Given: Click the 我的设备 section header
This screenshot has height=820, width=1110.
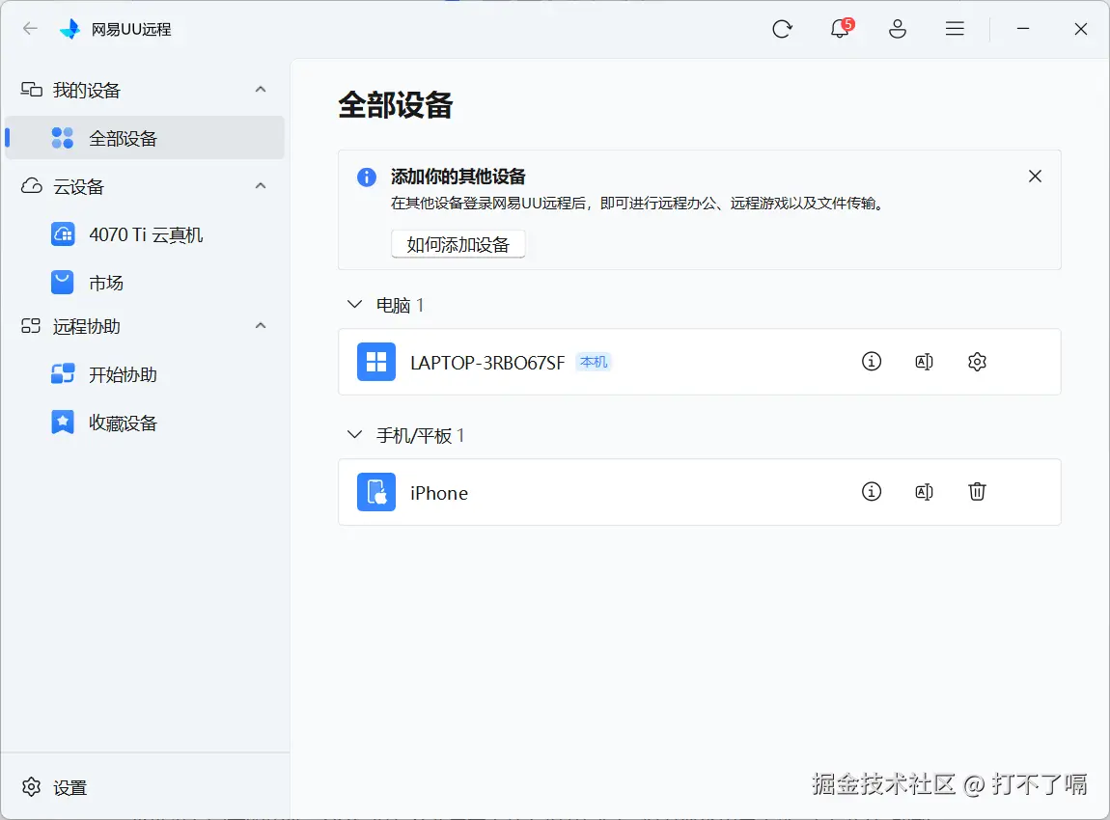Looking at the screenshot, I should pos(145,90).
